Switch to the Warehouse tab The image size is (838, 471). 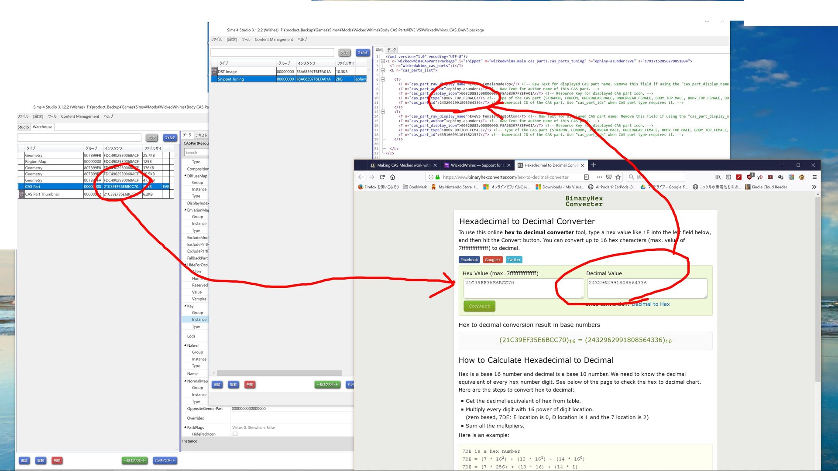pos(42,127)
